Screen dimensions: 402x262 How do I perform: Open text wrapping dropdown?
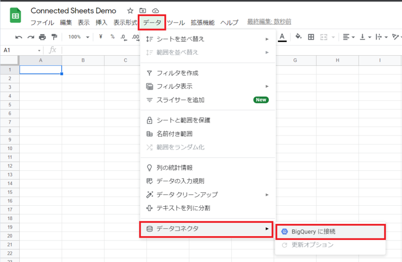pyautogui.click(x=381, y=37)
